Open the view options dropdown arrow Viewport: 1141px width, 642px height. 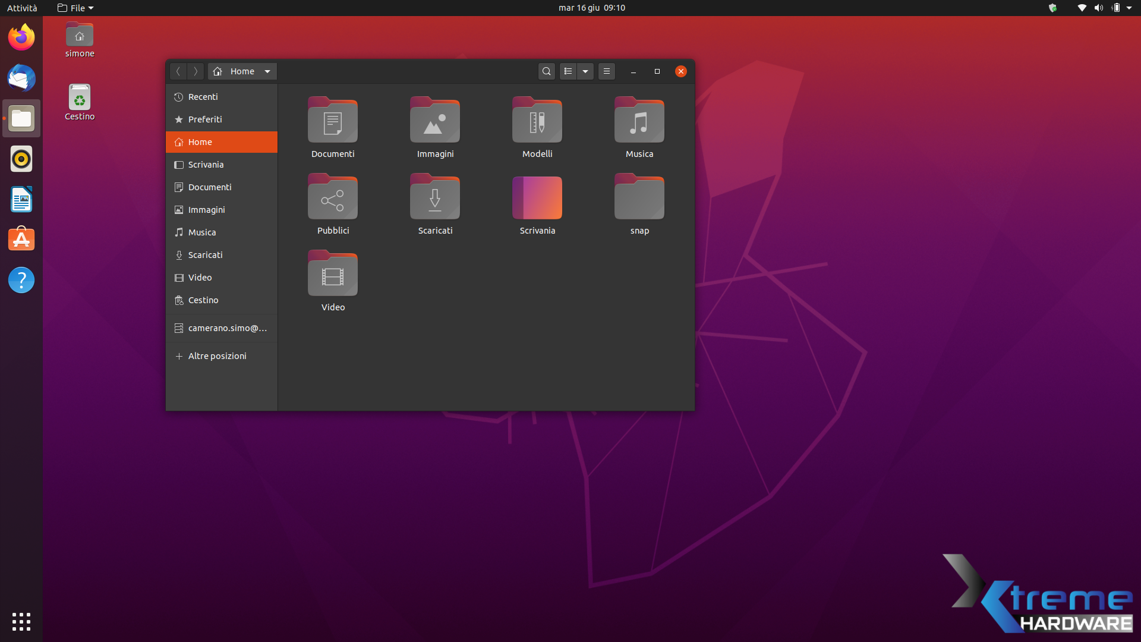585,71
